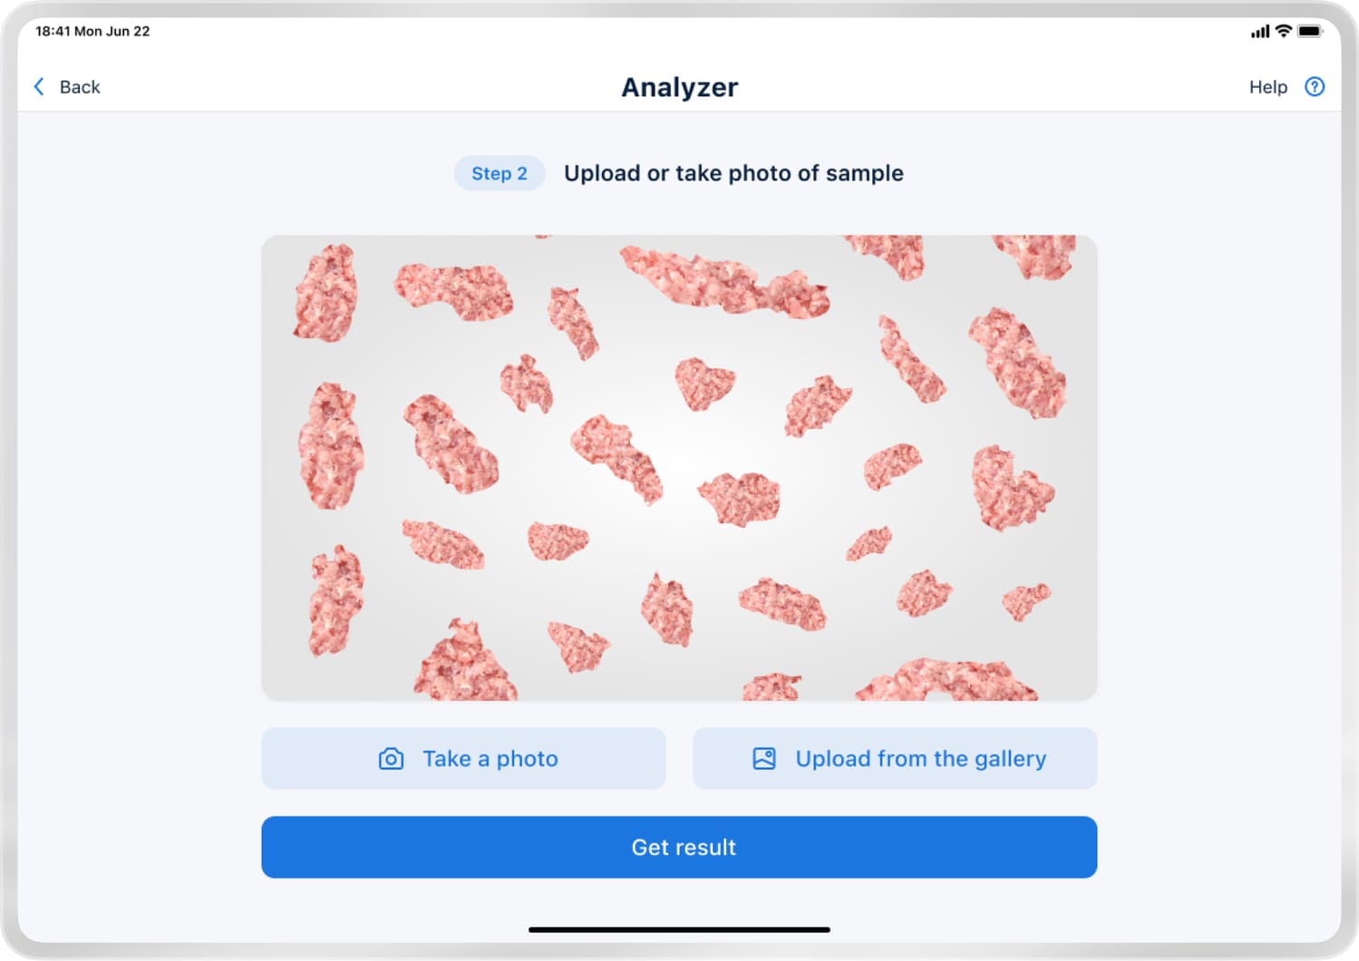Tap the sample photo preview

coord(679,468)
